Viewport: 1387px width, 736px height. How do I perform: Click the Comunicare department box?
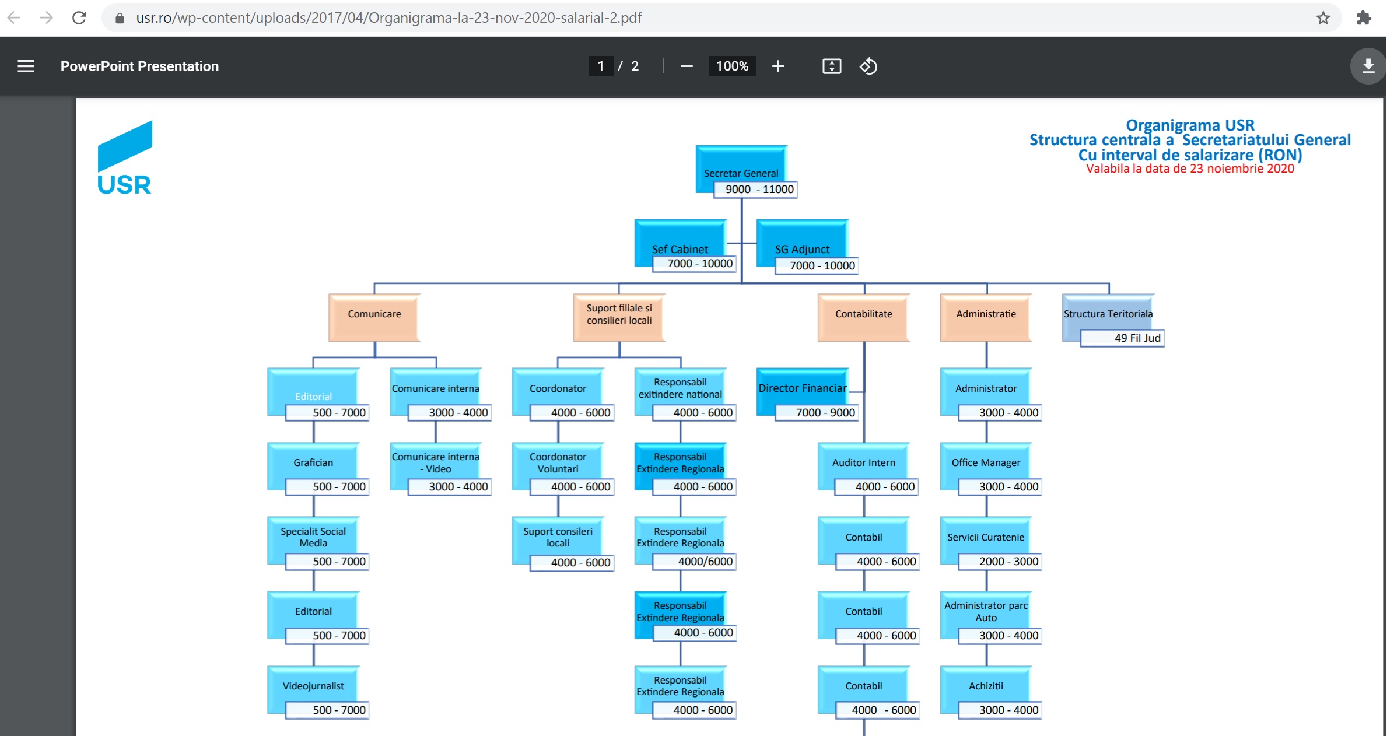click(x=374, y=317)
